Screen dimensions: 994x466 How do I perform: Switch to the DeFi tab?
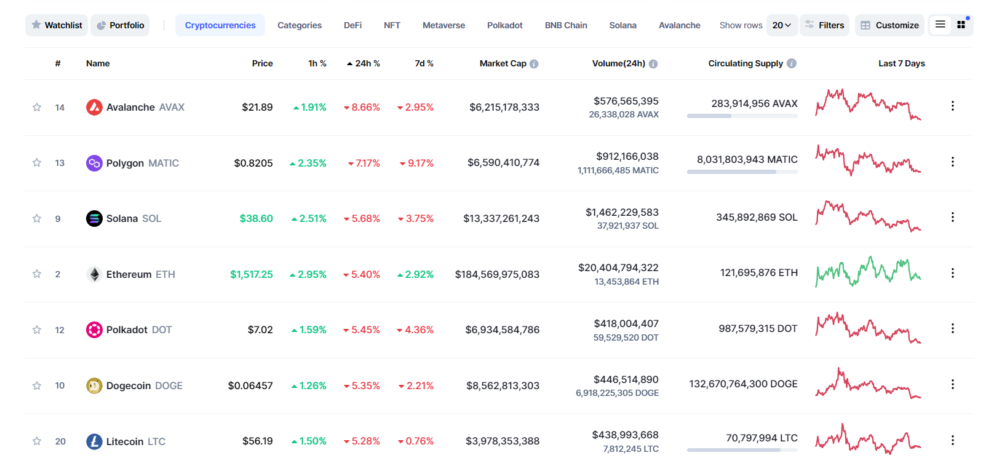352,25
